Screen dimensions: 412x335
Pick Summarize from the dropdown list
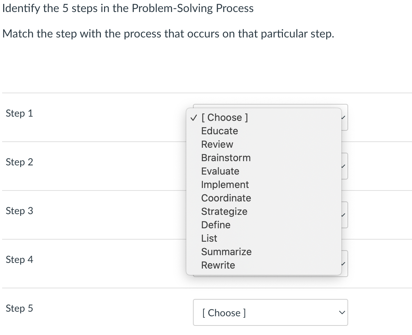pyautogui.click(x=226, y=252)
